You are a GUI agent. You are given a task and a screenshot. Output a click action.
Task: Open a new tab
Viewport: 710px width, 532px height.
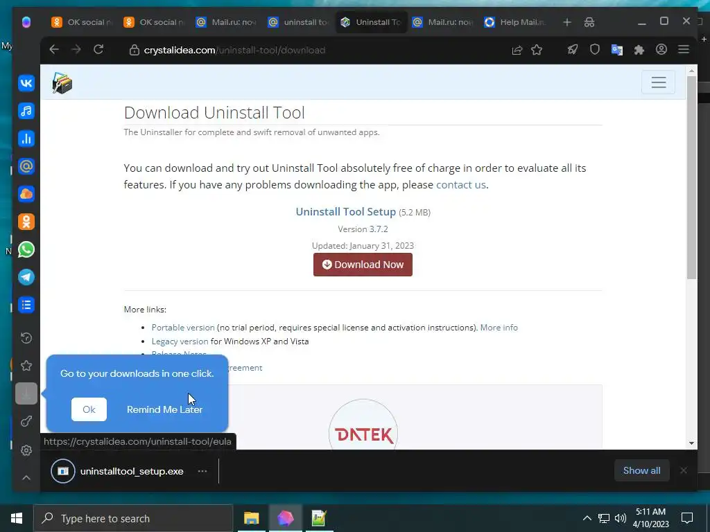(x=567, y=22)
